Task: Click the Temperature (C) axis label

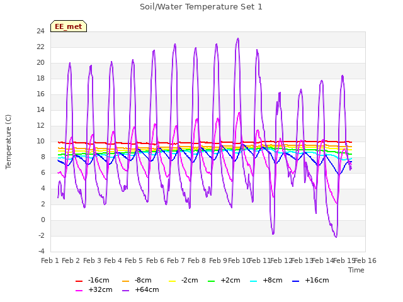Action: 8,142
